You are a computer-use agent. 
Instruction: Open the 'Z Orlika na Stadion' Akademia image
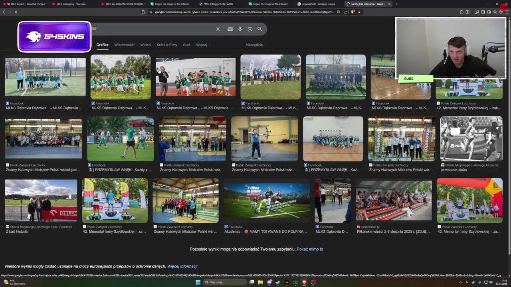267,201
